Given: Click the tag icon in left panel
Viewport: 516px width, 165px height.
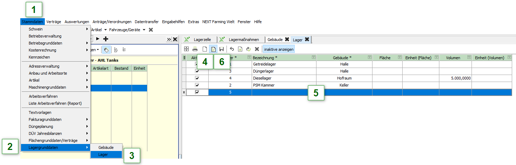Looking at the screenshot, I should point(106,50).
